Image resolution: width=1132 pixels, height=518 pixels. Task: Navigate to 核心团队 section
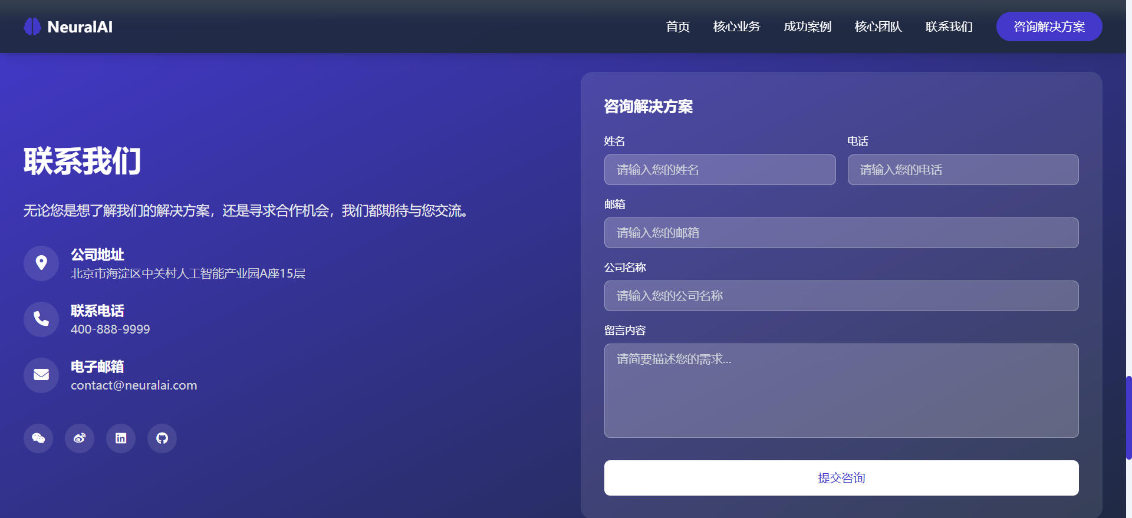click(878, 27)
